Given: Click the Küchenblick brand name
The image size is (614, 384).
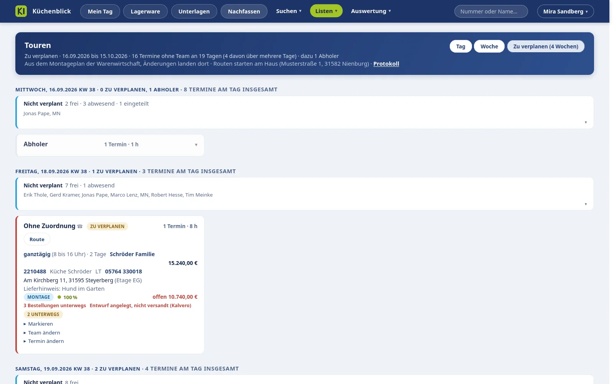Looking at the screenshot, I should click(52, 11).
